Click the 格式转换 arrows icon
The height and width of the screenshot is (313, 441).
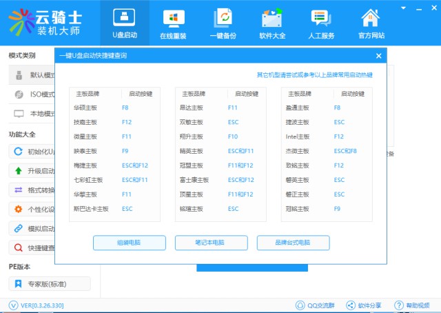click(19, 190)
